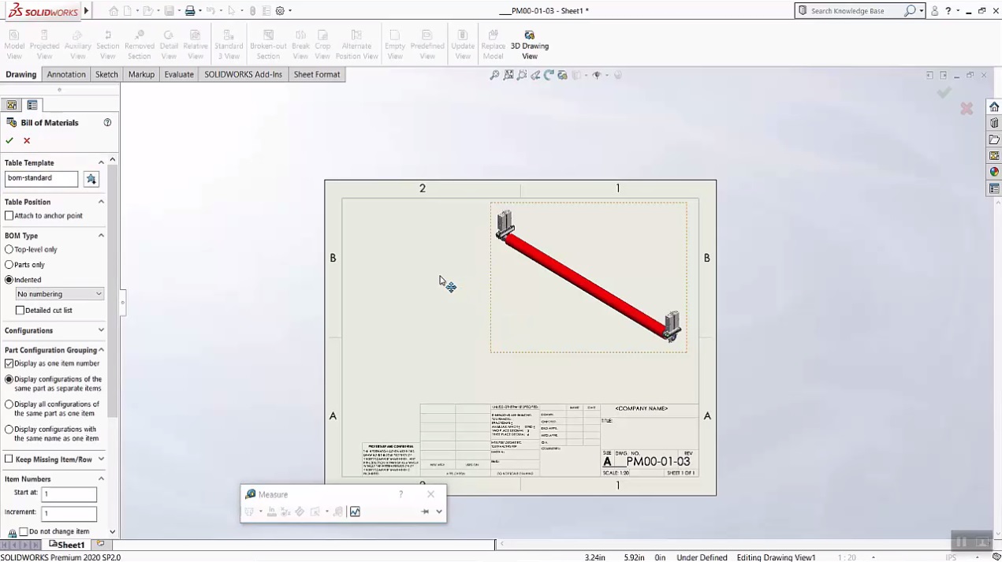Click the Broken-out Section tool
The image size is (1002, 562).
268,45
